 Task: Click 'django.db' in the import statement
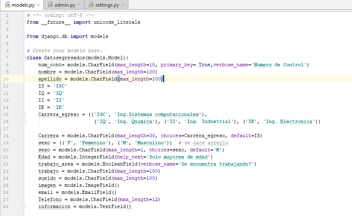[54, 36]
